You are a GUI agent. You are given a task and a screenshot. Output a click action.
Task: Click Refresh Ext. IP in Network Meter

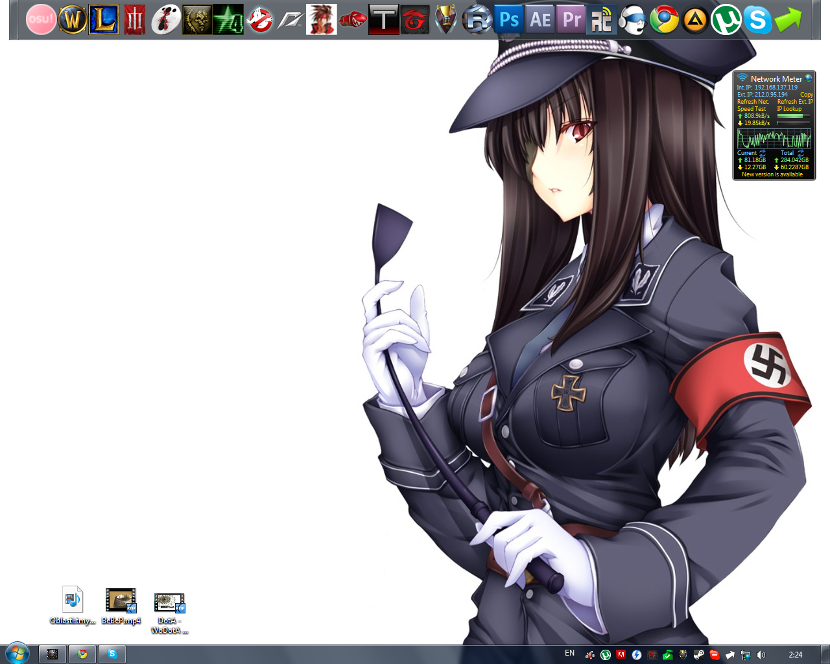[795, 102]
